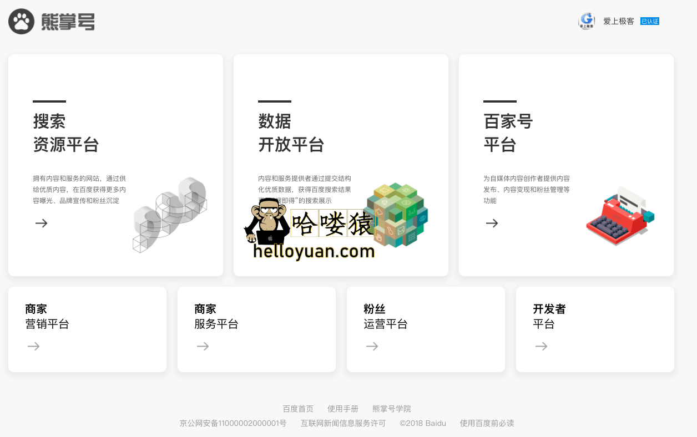Viewport: 697px width, 437px height.
Task: Click the 熊掌号 logo text
Action: [68, 22]
